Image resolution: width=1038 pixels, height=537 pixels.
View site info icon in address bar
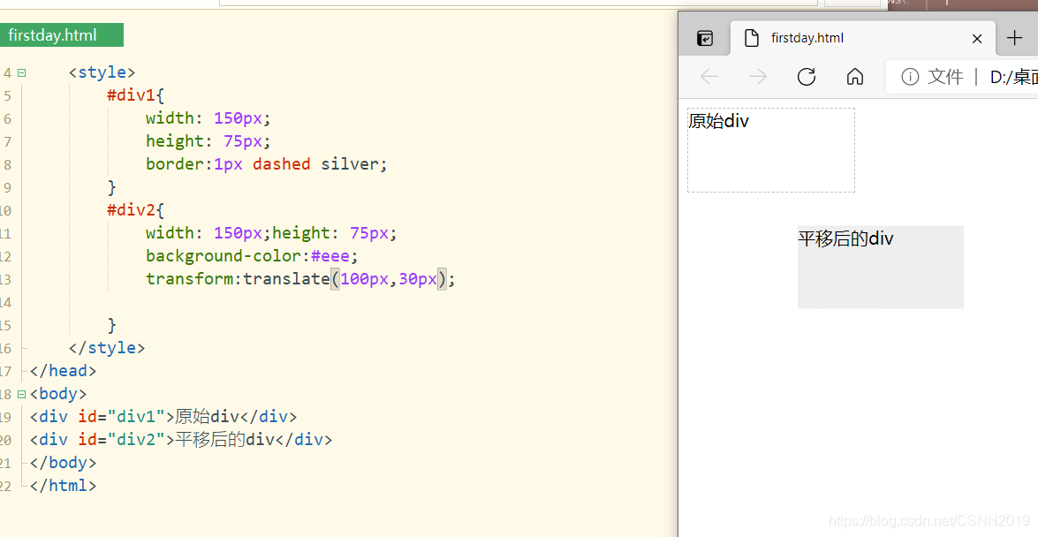pos(910,77)
